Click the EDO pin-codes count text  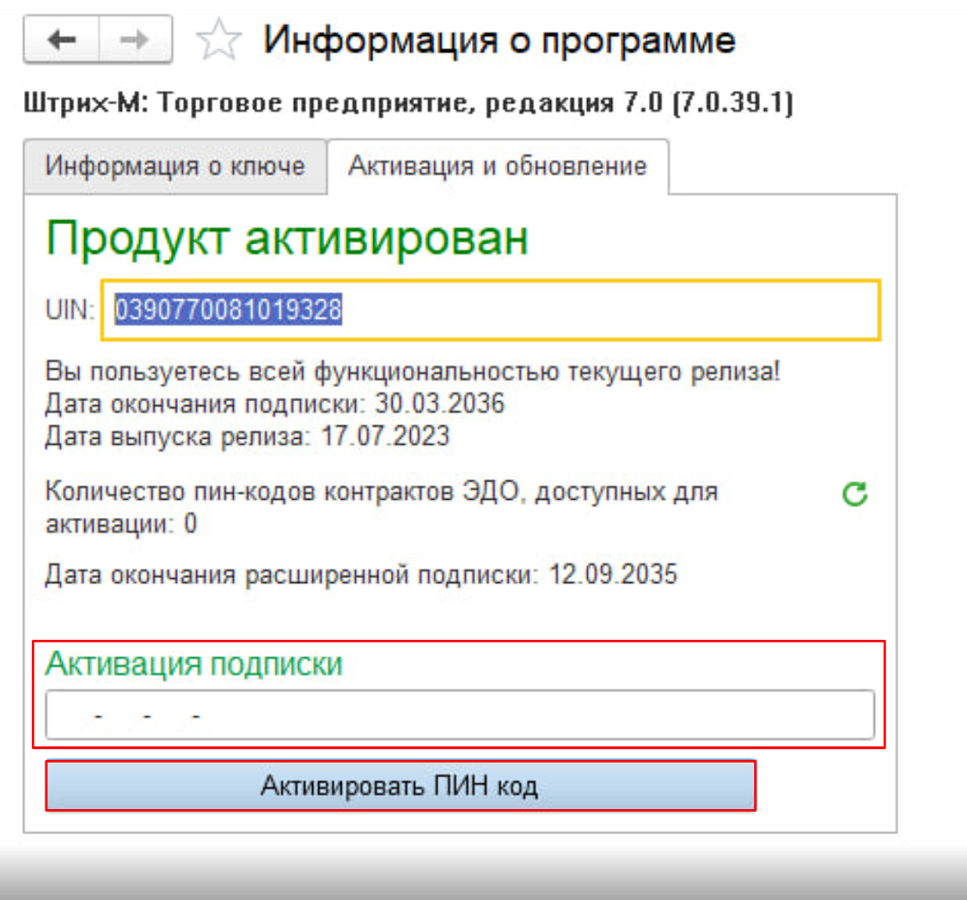382,508
